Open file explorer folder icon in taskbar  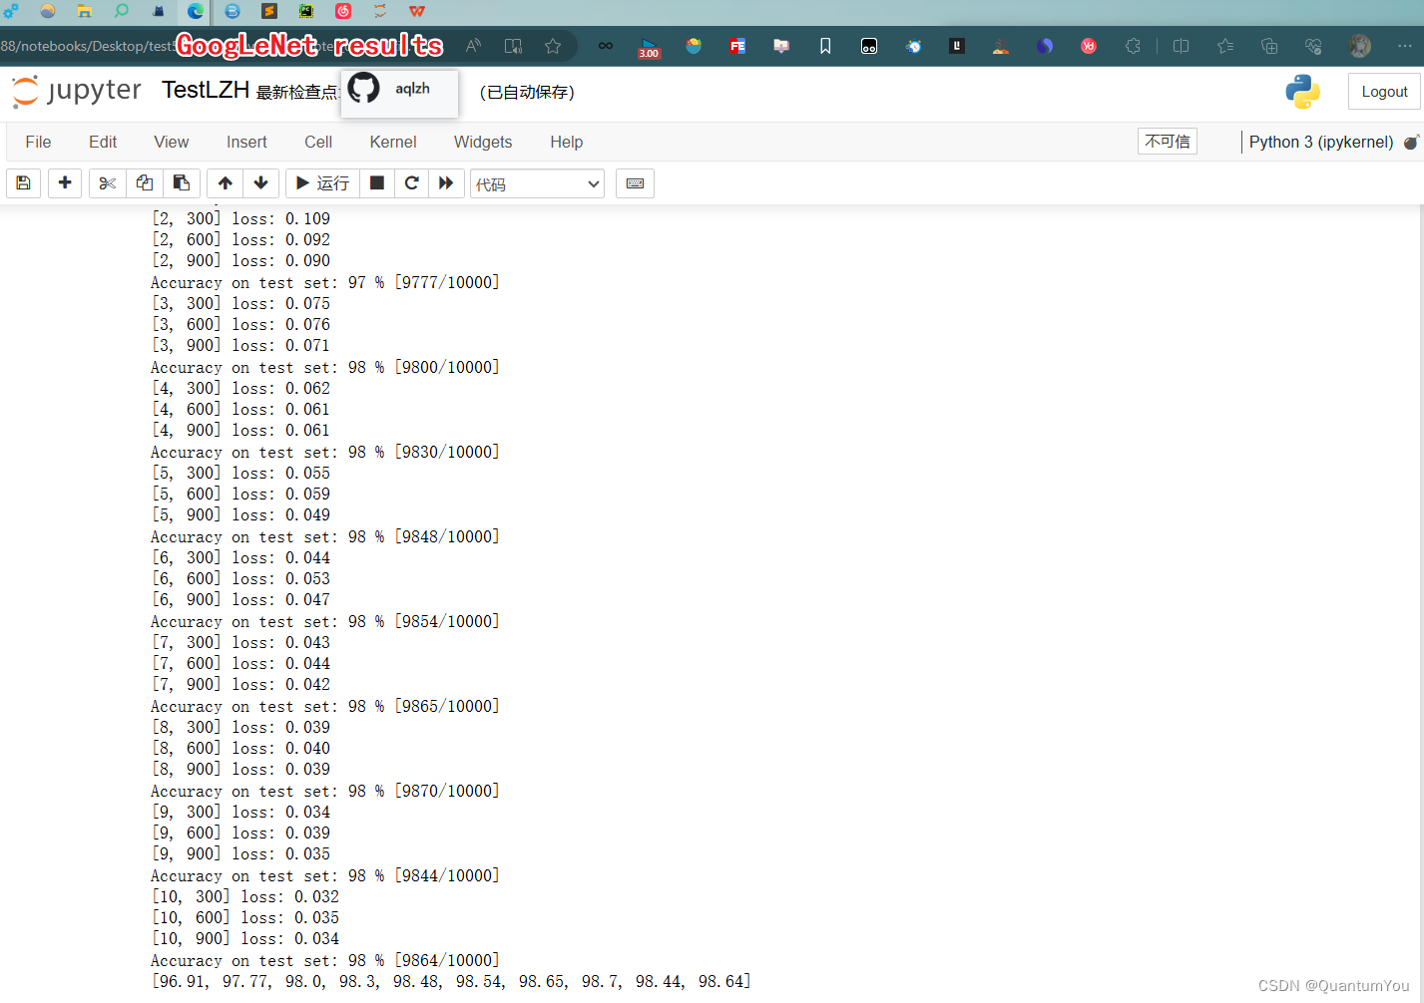click(85, 11)
